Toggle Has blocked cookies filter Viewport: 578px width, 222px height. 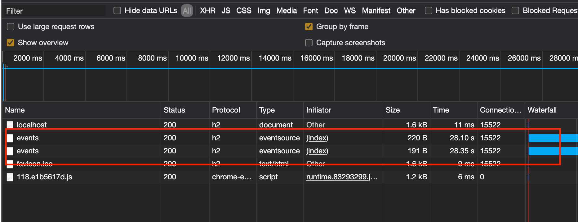click(429, 11)
